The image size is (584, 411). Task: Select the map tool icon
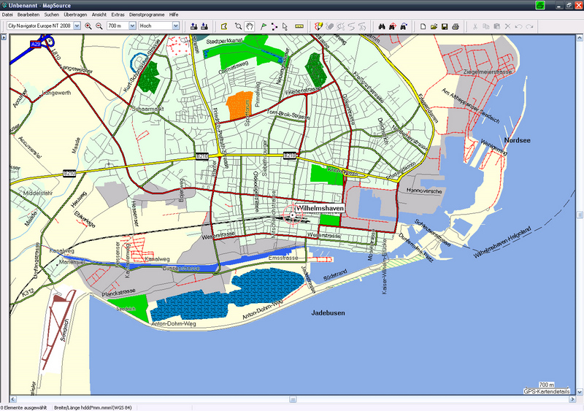[x=225, y=26]
